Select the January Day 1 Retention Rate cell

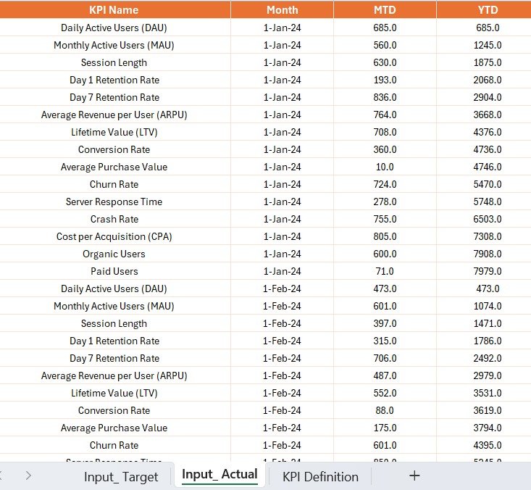114,80
